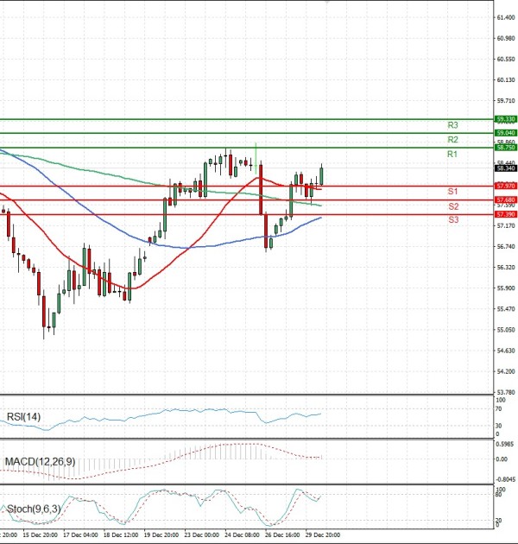Click the R2 resistance level label
The height and width of the screenshot is (544, 518).
[452, 139]
